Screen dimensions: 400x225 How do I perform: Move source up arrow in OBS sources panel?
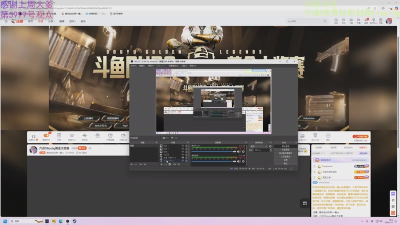174,164
